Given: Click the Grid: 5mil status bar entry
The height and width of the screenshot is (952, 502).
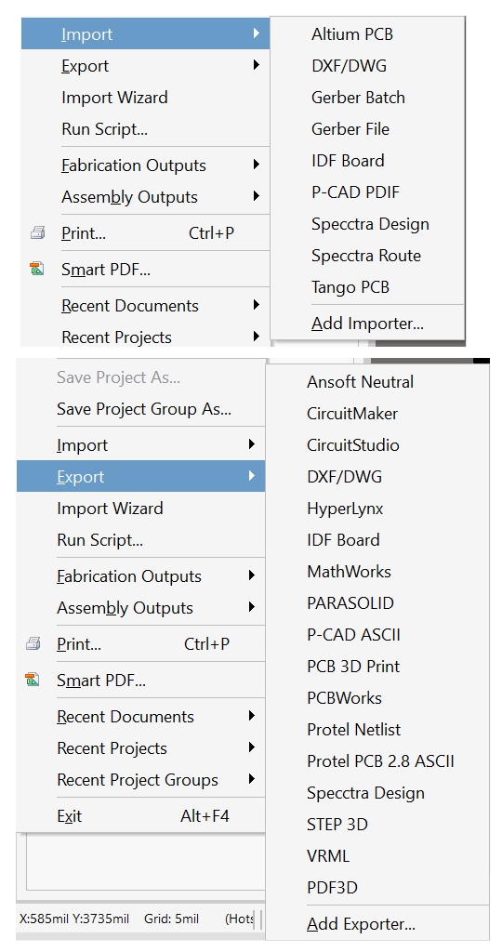Looking at the screenshot, I should pyautogui.click(x=171, y=919).
